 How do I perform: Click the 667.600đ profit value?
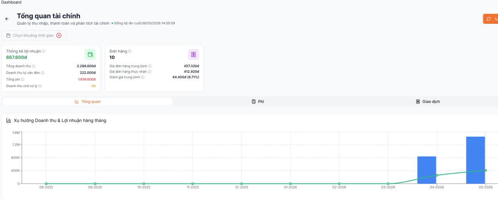click(16, 57)
